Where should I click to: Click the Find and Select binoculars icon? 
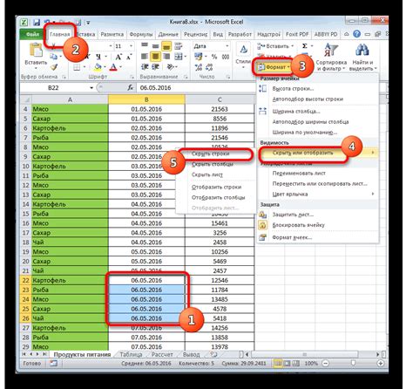click(362, 51)
